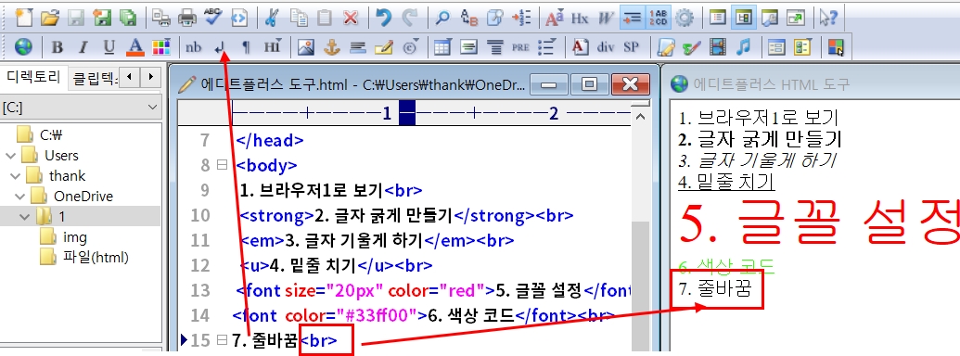Image resolution: width=960 pixels, height=356 pixels.
Task: Click the column ruler in editor
Action: [431, 114]
